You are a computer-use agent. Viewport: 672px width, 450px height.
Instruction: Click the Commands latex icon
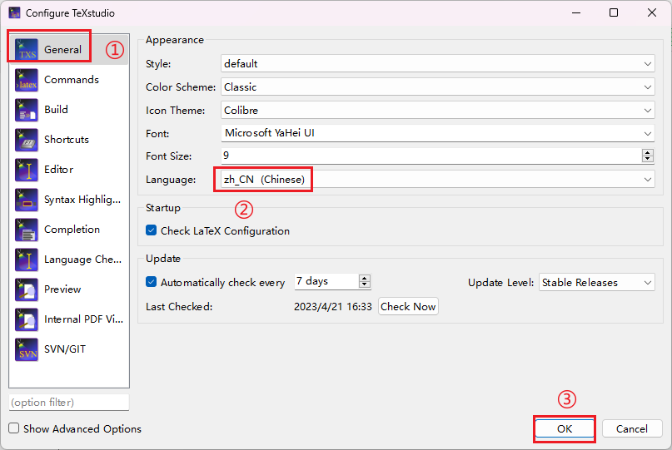(x=27, y=80)
